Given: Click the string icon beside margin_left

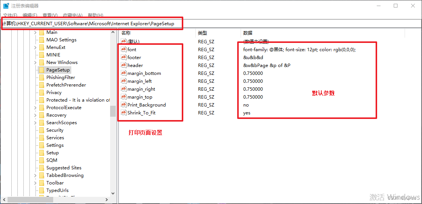Looking at the screenshot, I should 124,81.
